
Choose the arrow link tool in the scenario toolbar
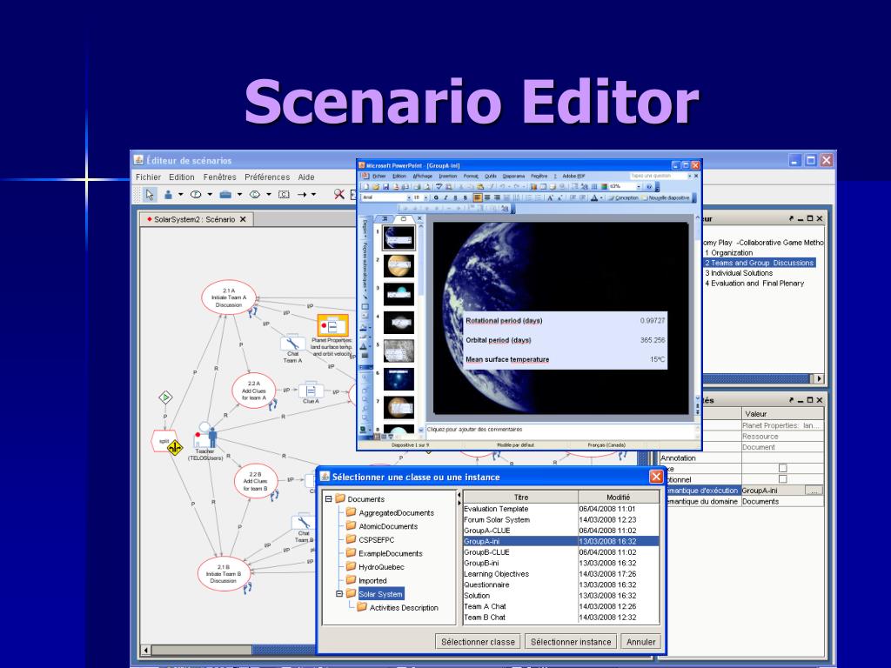302,194
